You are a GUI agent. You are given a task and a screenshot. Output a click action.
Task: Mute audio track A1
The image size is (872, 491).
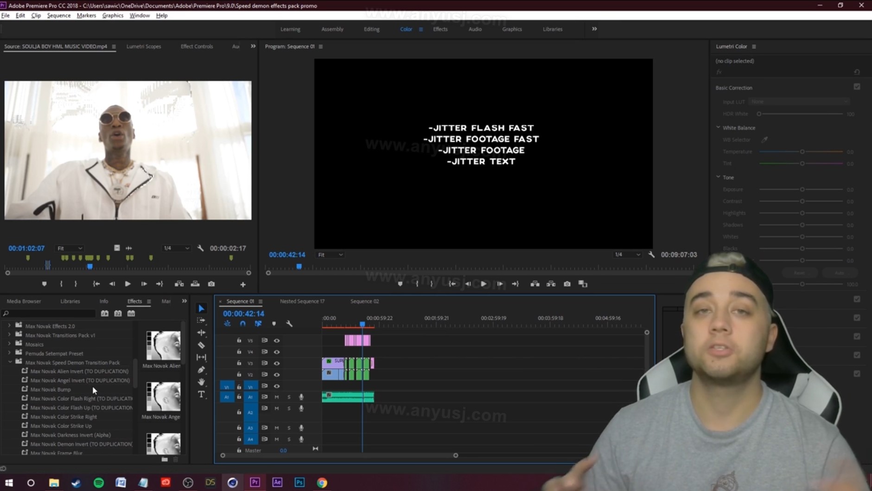coord(277,397)
